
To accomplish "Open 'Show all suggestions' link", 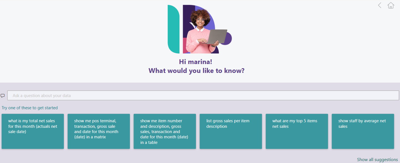I will point(377,159).
